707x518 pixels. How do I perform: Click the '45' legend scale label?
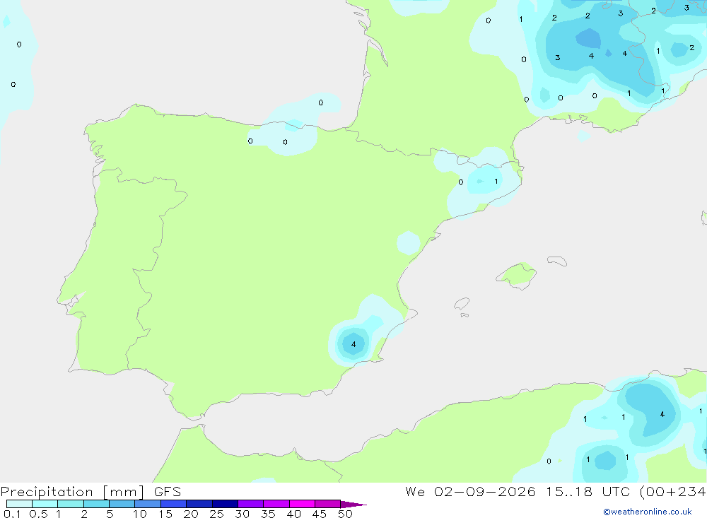(320, 514)
